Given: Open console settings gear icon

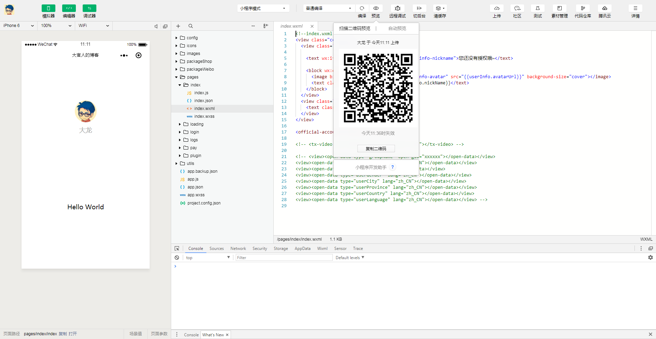Looking at the screenshot, I should click(651, 257).
